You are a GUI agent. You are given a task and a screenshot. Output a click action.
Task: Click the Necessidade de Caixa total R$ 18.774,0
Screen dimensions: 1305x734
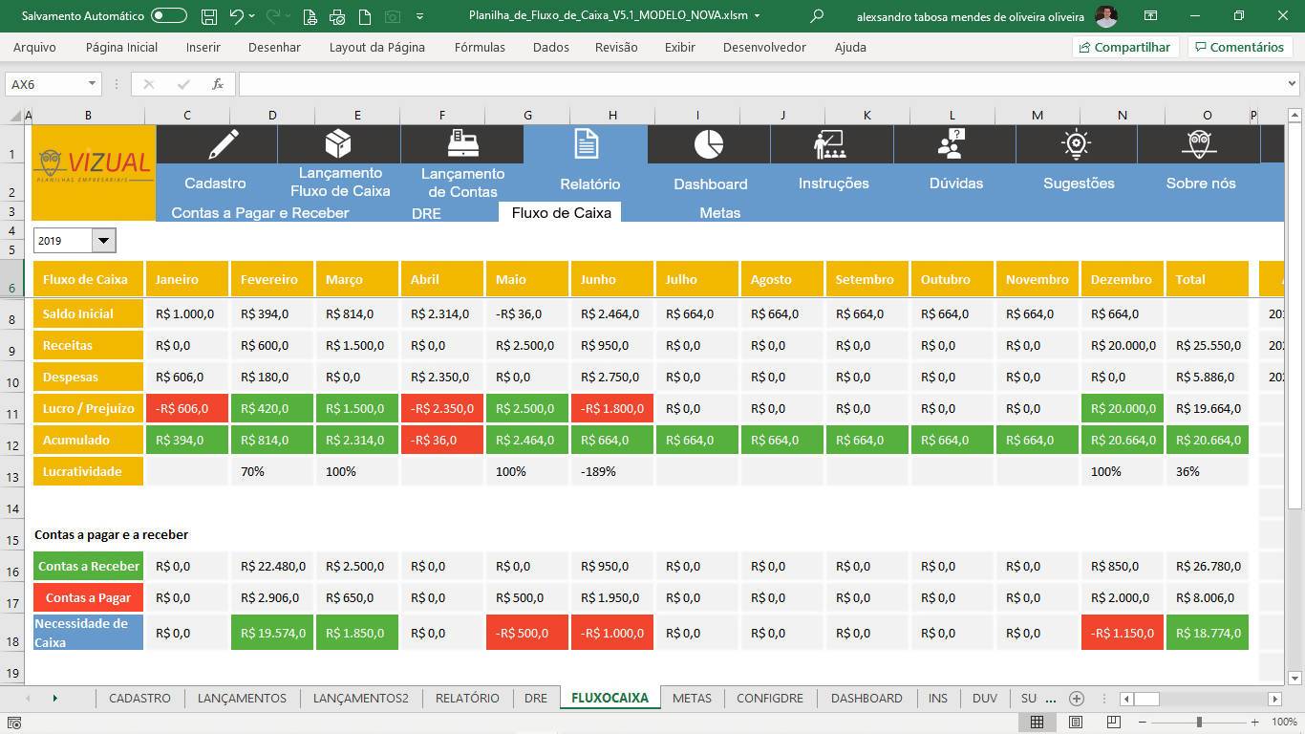point(1208,633)
